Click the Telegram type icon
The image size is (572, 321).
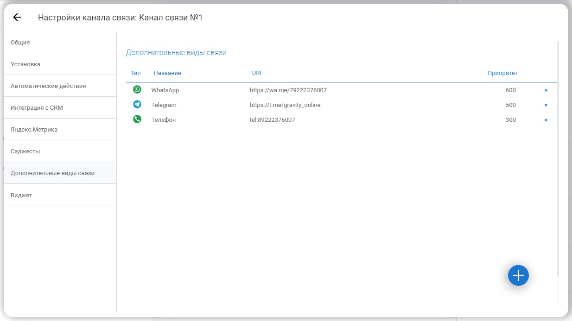pyautogui.click(x=137, y=105)
